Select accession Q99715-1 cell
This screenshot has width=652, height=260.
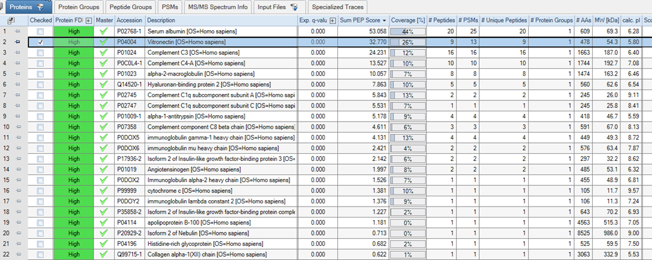tap(130, 255)
